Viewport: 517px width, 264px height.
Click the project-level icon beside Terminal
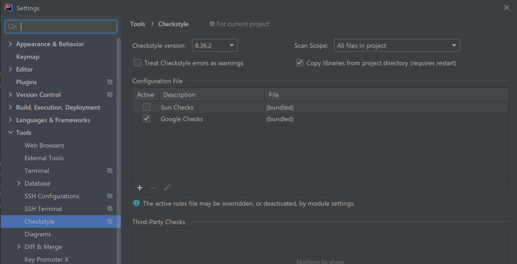[x=110, y=171]
